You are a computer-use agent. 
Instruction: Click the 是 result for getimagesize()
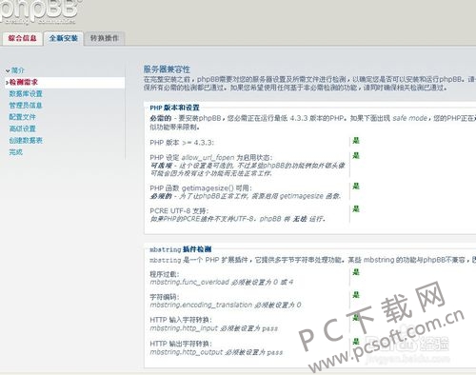[356, 186]
